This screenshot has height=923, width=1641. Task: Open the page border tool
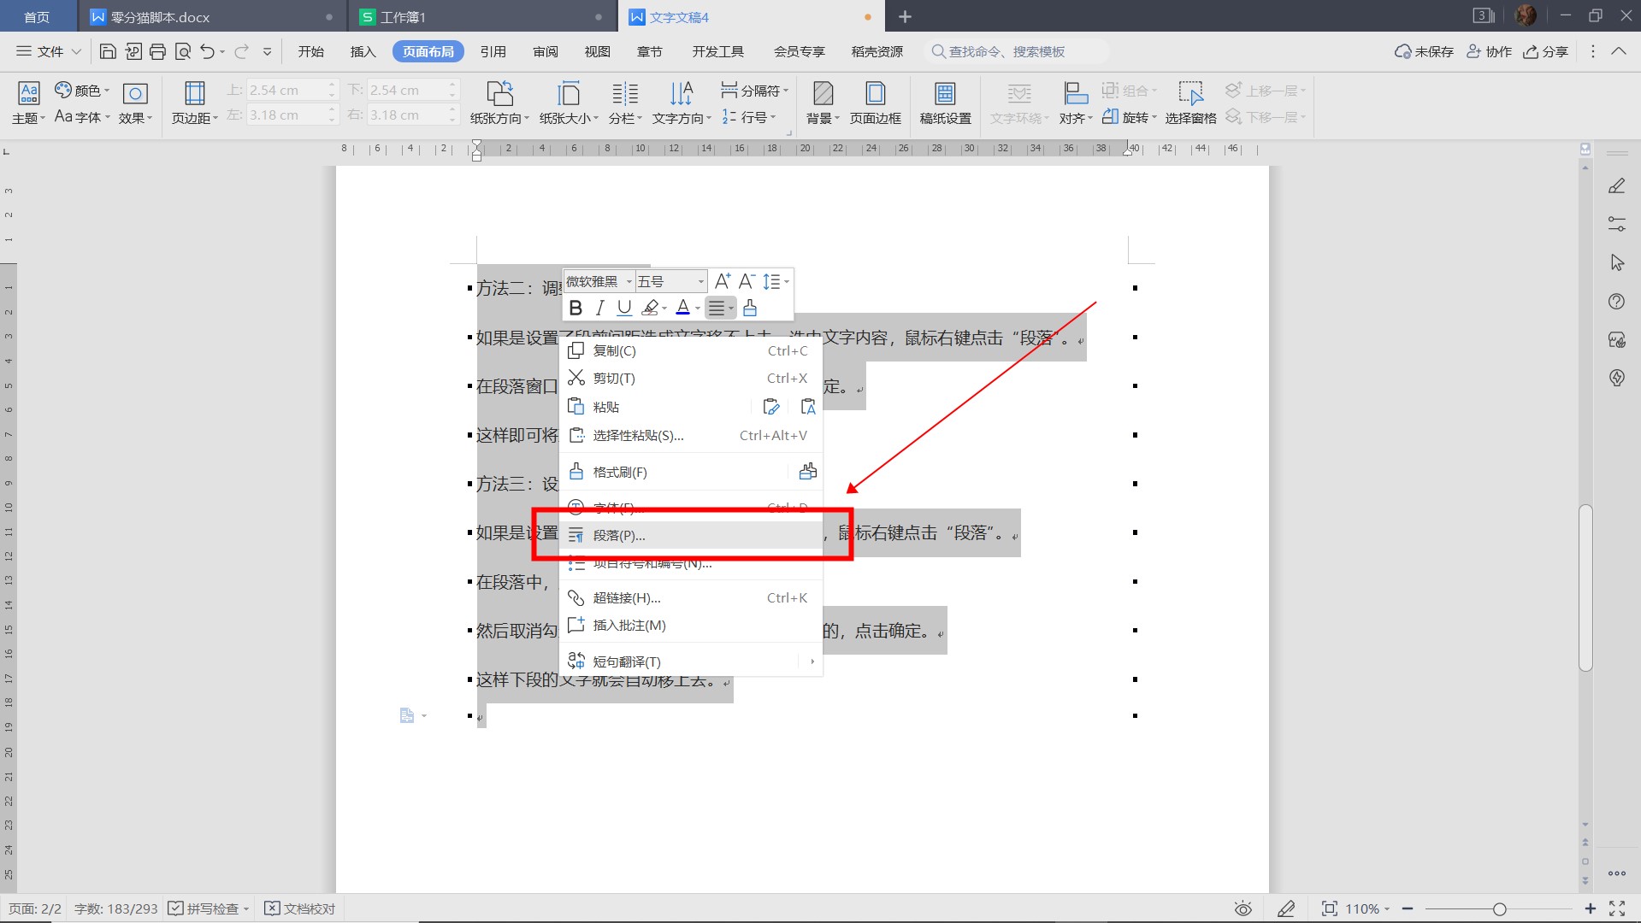(875, 94)
